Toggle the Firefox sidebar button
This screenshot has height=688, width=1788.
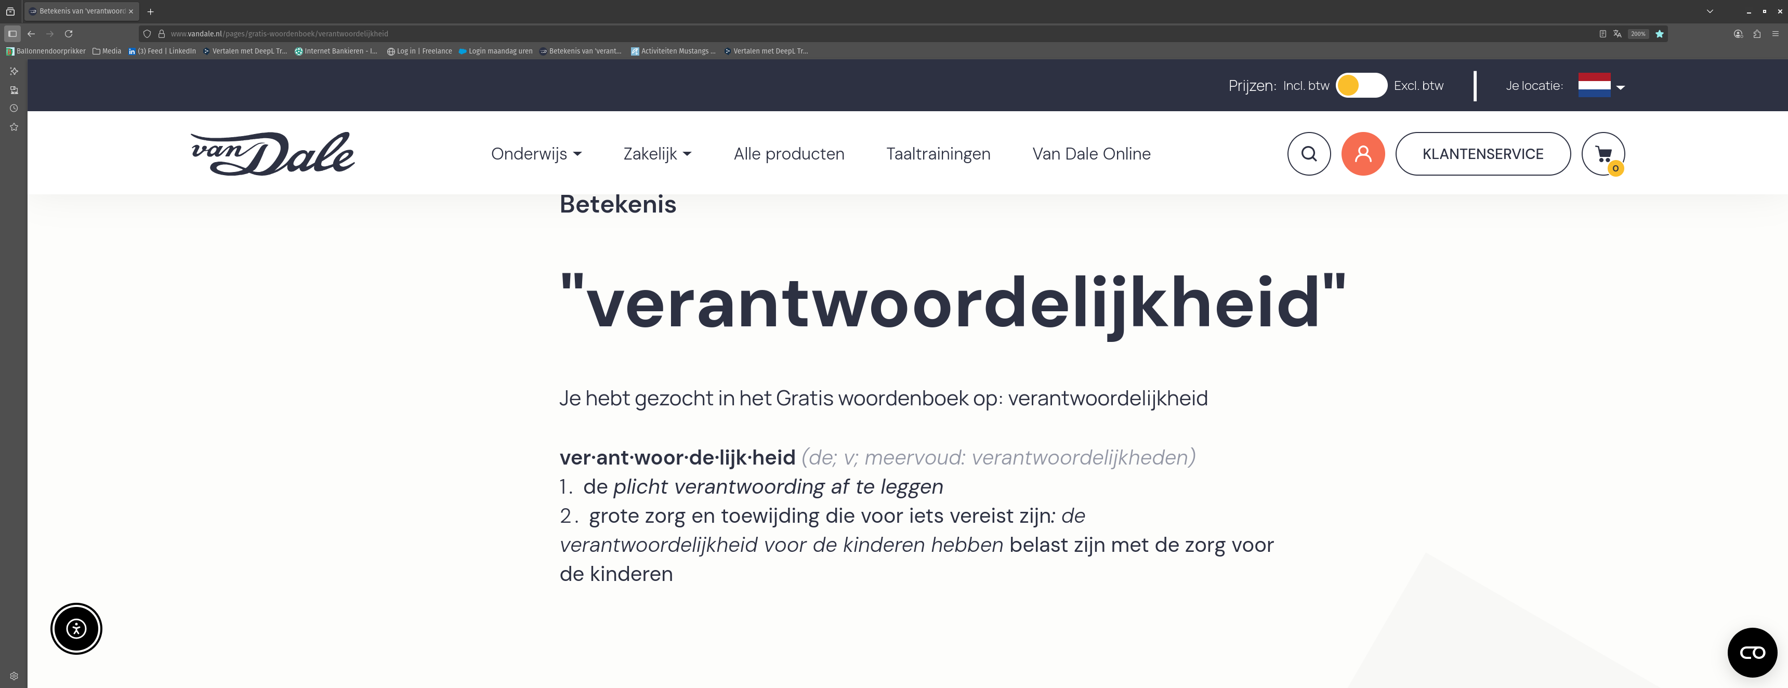12,33
